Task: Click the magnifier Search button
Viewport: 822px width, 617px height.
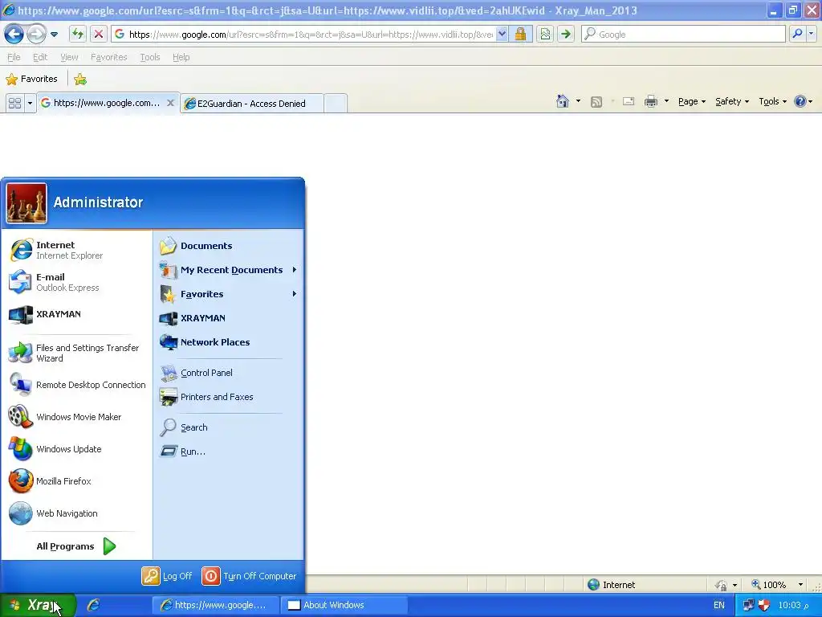Action: (797, 34)
